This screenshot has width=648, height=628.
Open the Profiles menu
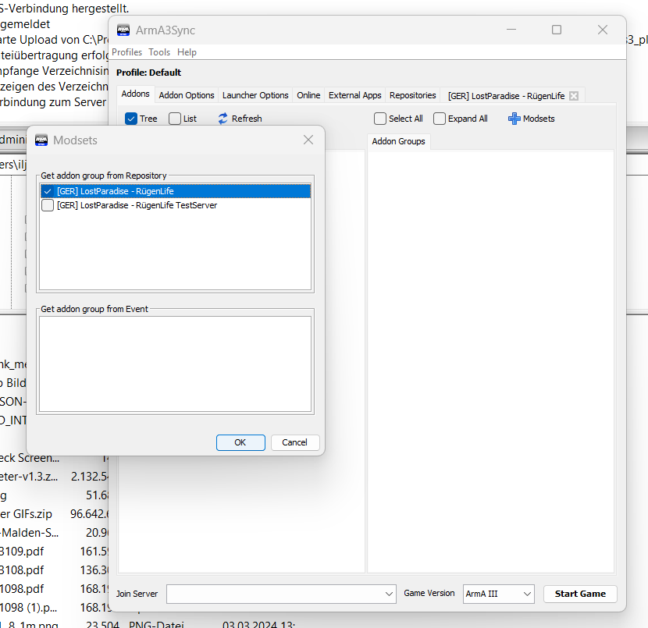click(x=127, y=52)
